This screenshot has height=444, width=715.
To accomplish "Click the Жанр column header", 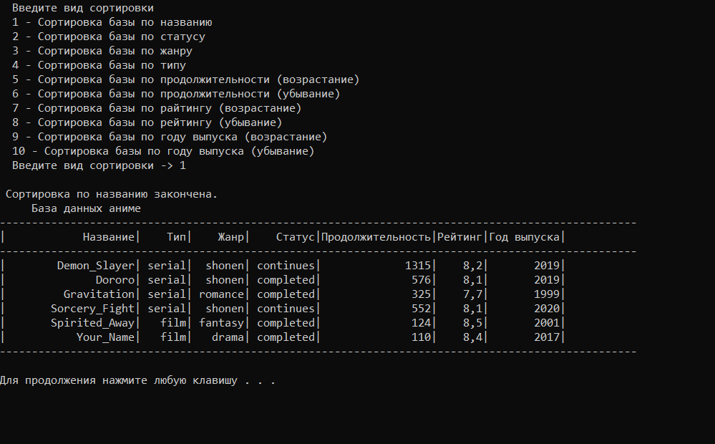I will (x=230, y=237).
